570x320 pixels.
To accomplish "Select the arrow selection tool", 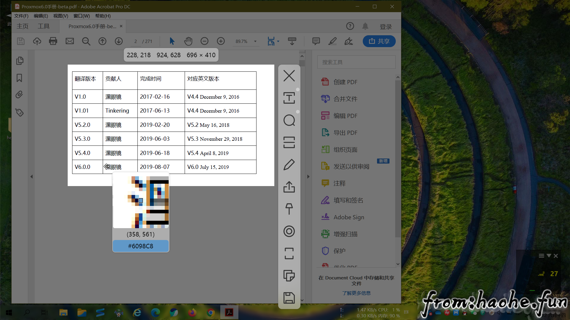I will [x=172, y=41].
